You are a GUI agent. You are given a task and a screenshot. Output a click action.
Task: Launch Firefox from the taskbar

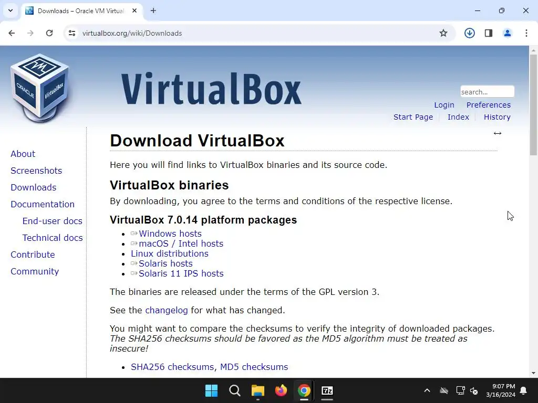pos(281,390)
